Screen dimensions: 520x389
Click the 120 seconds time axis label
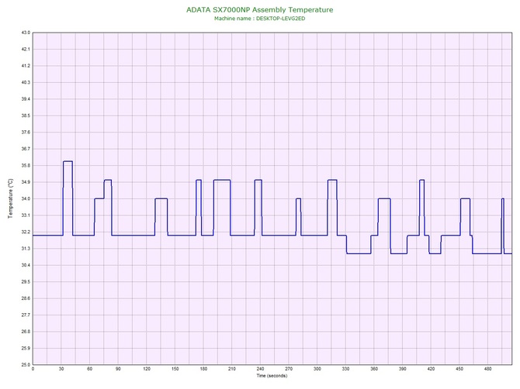147,369
